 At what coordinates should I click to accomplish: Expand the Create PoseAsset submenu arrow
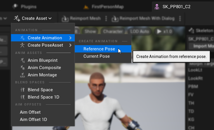point(70,45)
